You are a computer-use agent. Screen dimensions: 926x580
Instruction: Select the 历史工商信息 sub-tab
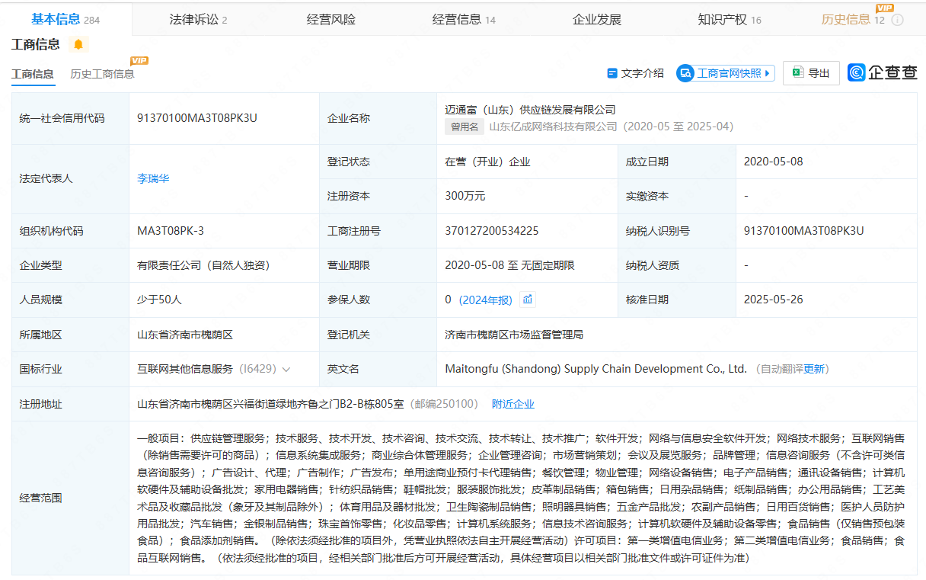102,74
